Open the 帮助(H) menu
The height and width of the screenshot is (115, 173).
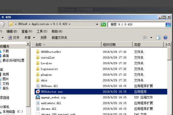pos(57,31)
